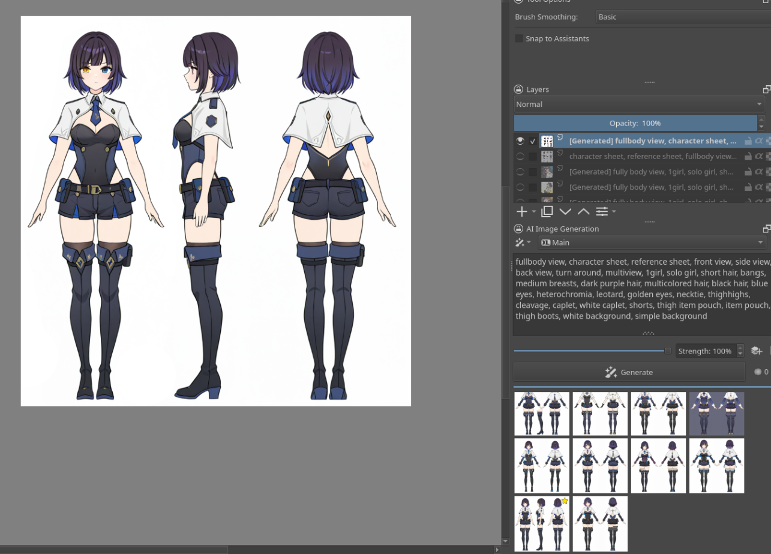The image size is (771, 554).
Task: Open layer properties sliders icon
Action: (x=602, y=211)
